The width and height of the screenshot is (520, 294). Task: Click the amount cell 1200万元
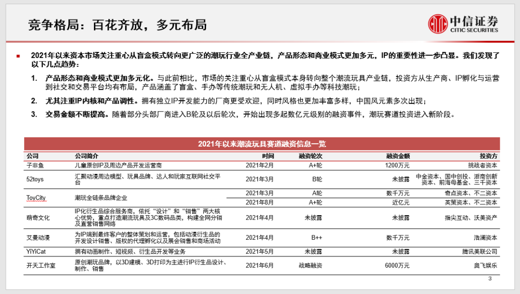pyautogui.click(x=397, y=165)
